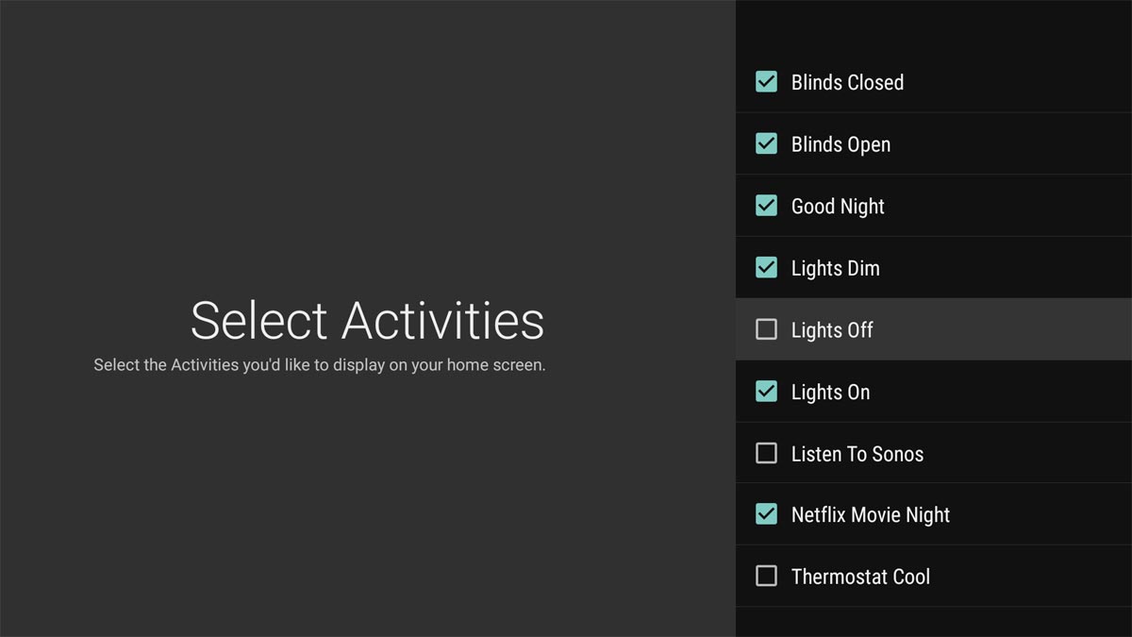
Task: Click the Select Activities heading
Action: (x=367, y=321)
